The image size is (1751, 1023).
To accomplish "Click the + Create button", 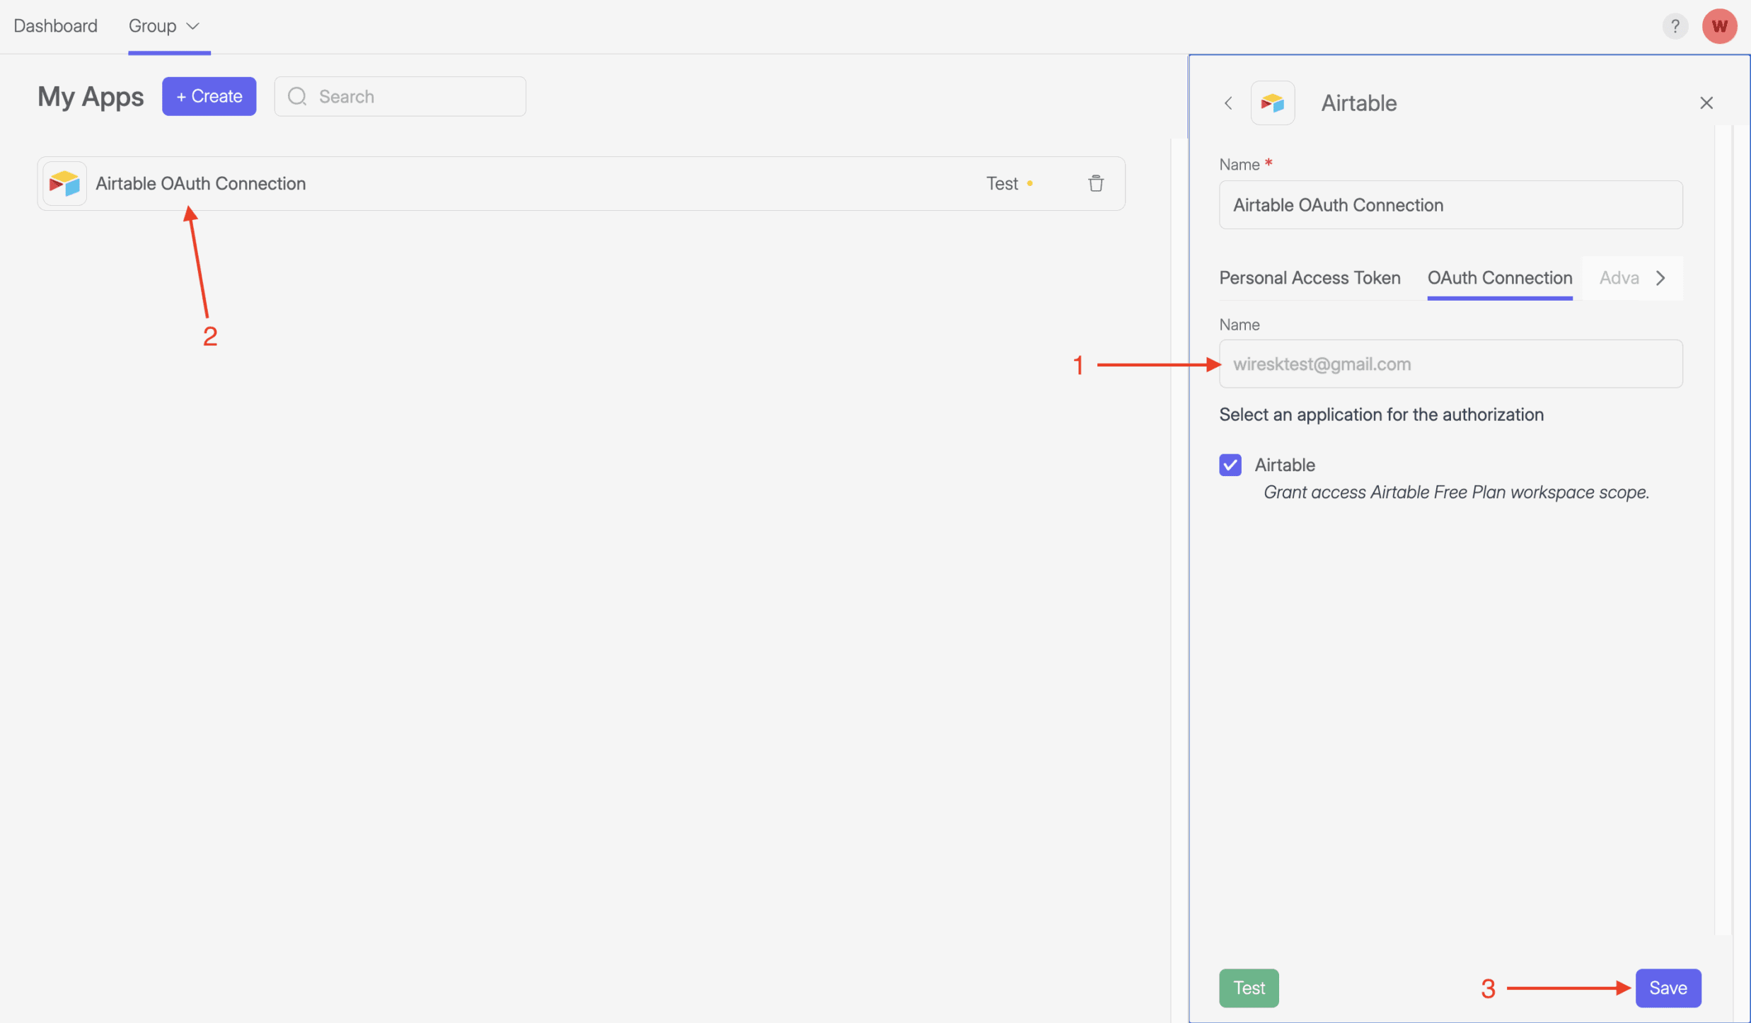I will 209,96.
